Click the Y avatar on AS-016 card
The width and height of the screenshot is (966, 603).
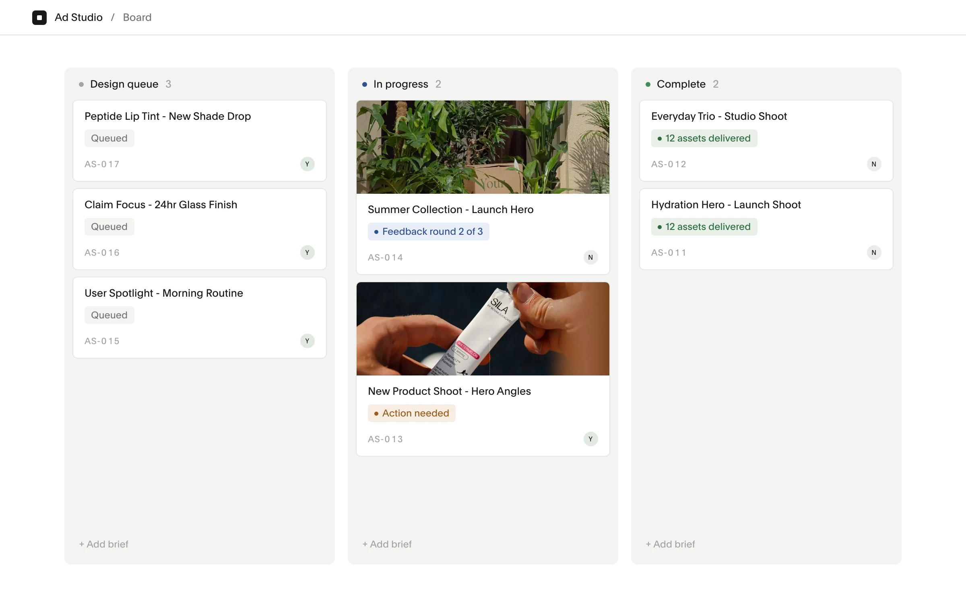(x=308, y=252)
